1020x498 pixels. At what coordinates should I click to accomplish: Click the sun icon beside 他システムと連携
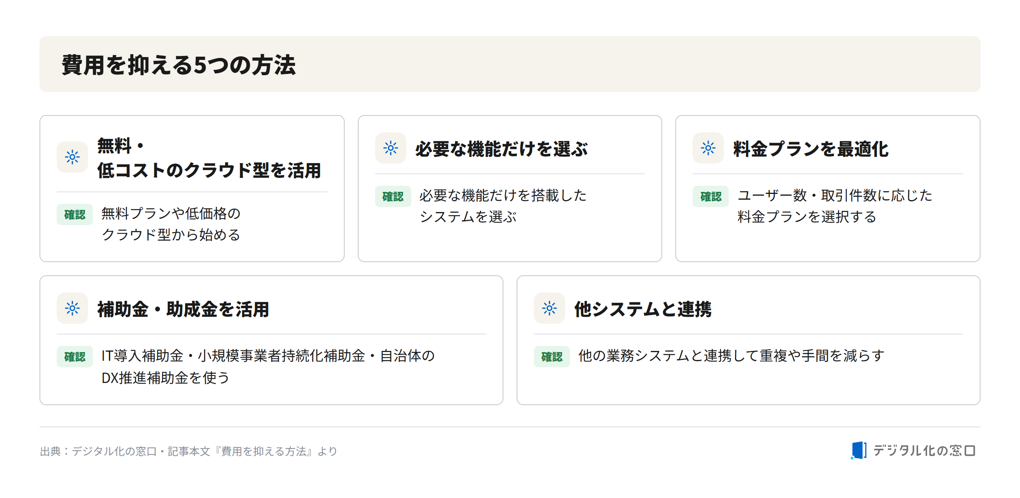coord(549,308)
